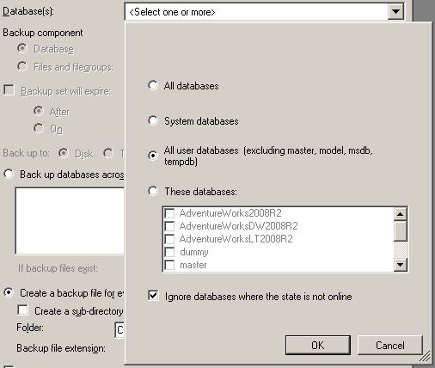Tick the master database checkbox
This screenshot has width=435, height=368.
[x=169, y=265]
